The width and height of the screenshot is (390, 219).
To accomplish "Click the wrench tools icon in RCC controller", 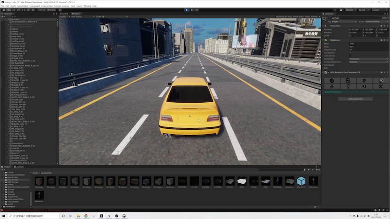I will (380, 86).
